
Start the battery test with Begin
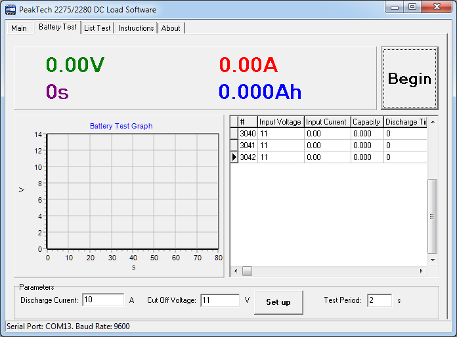tap(410, 78)
